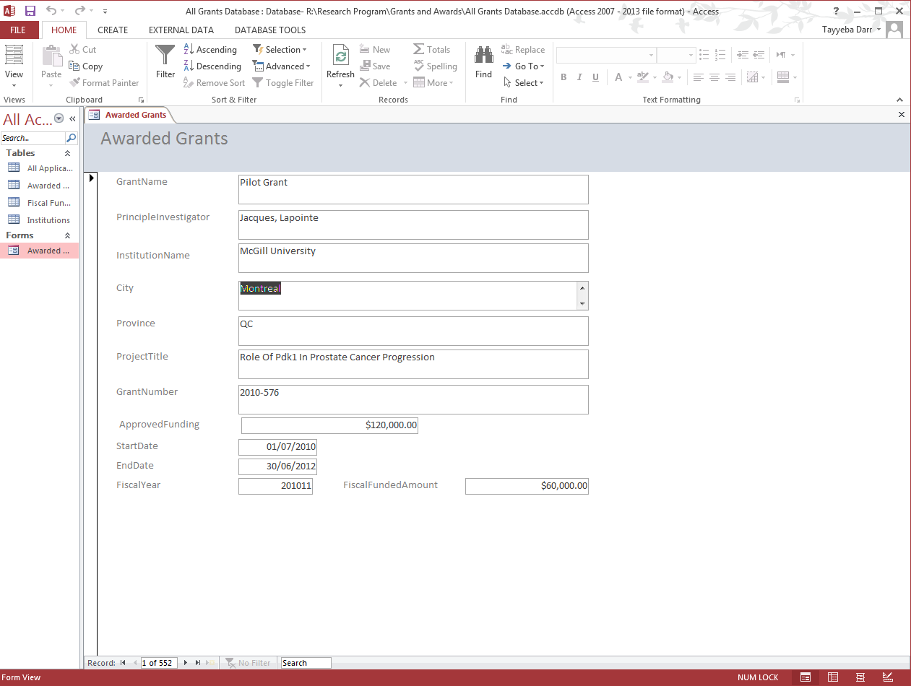The width and height of the screenshot is (911, 686).
Task: Open the View dropdown arrow
Action: click(14, 85)
